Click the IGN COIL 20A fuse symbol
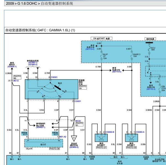The width and height of the screenshot is (166, 165). 160,88
